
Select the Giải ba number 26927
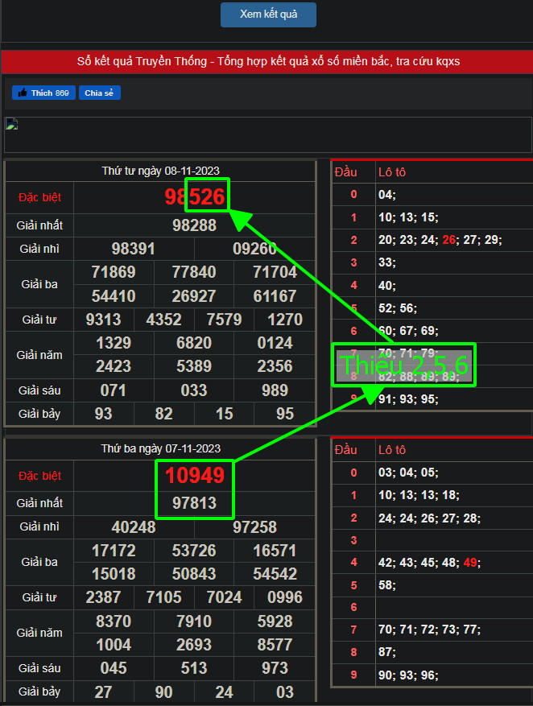194,295
